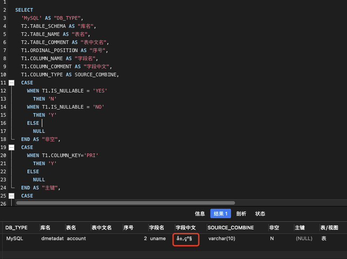Select the account cell in results

point(76,238)
